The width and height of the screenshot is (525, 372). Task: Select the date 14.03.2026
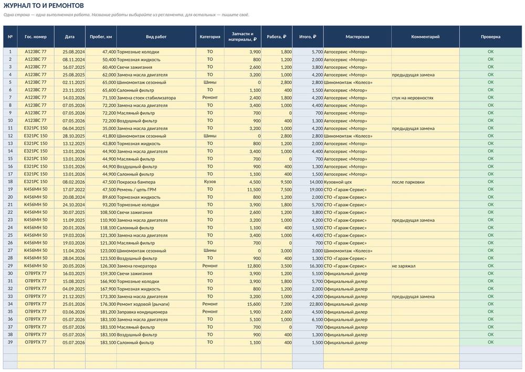(70, 98)
